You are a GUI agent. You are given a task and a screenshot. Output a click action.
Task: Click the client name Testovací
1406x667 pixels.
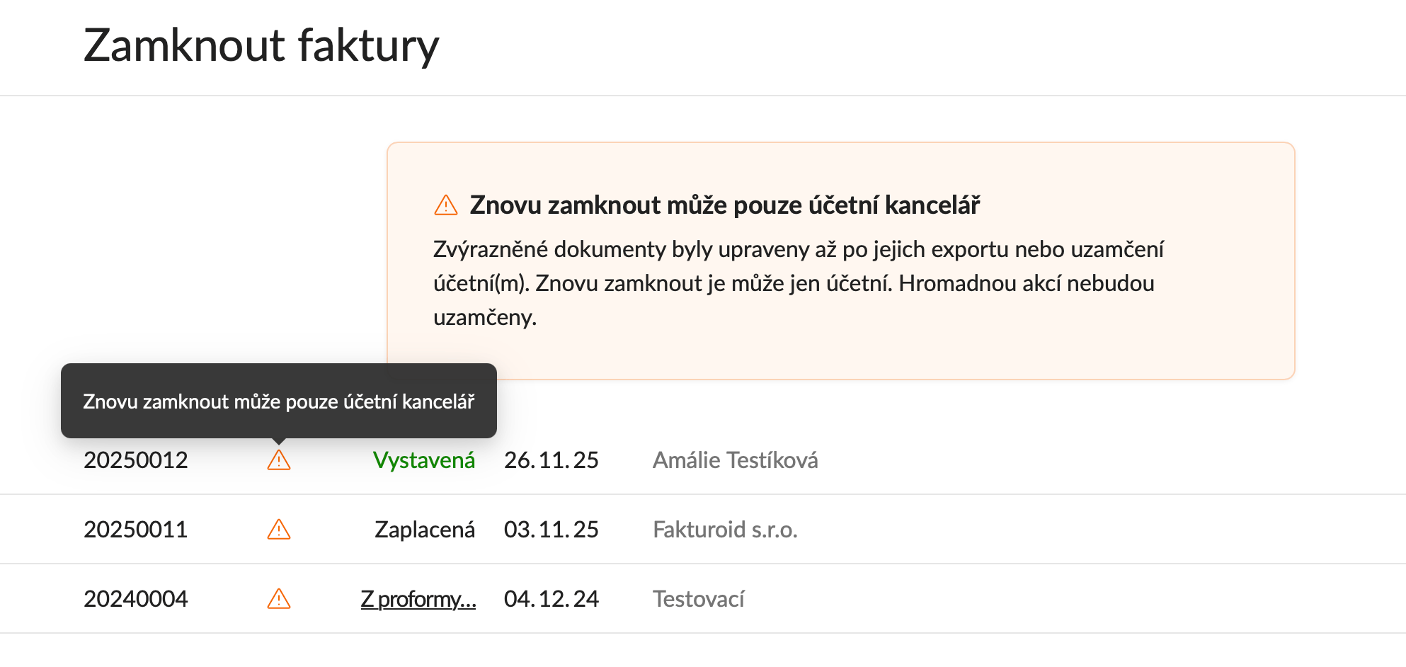pyautogui.click(x=698, y=599)
